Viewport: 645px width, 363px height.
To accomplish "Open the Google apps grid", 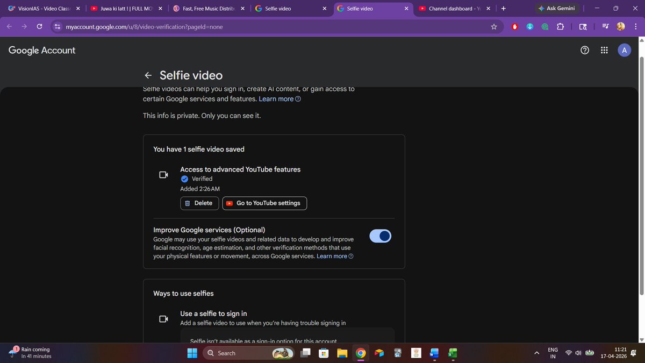I will coord(604,50).
